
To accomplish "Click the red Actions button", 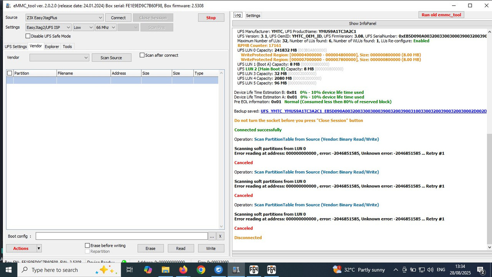I will coord(21,249).
